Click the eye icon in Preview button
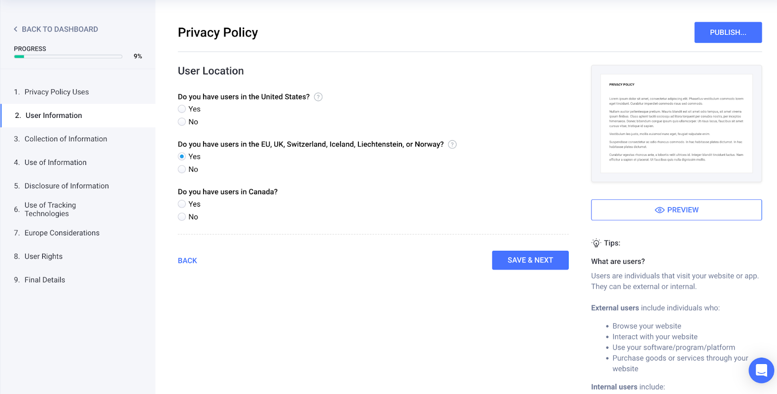The width and height of the screenshot is (777, 394). point(659,210)
